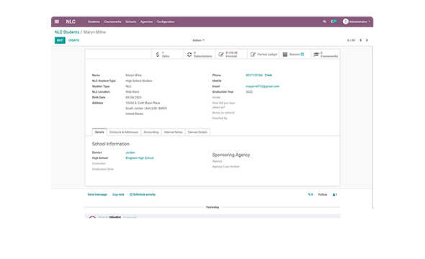This screenshot has height=259, width=425.
Task: Go to the next student record arrow
Action: [367, 40]
